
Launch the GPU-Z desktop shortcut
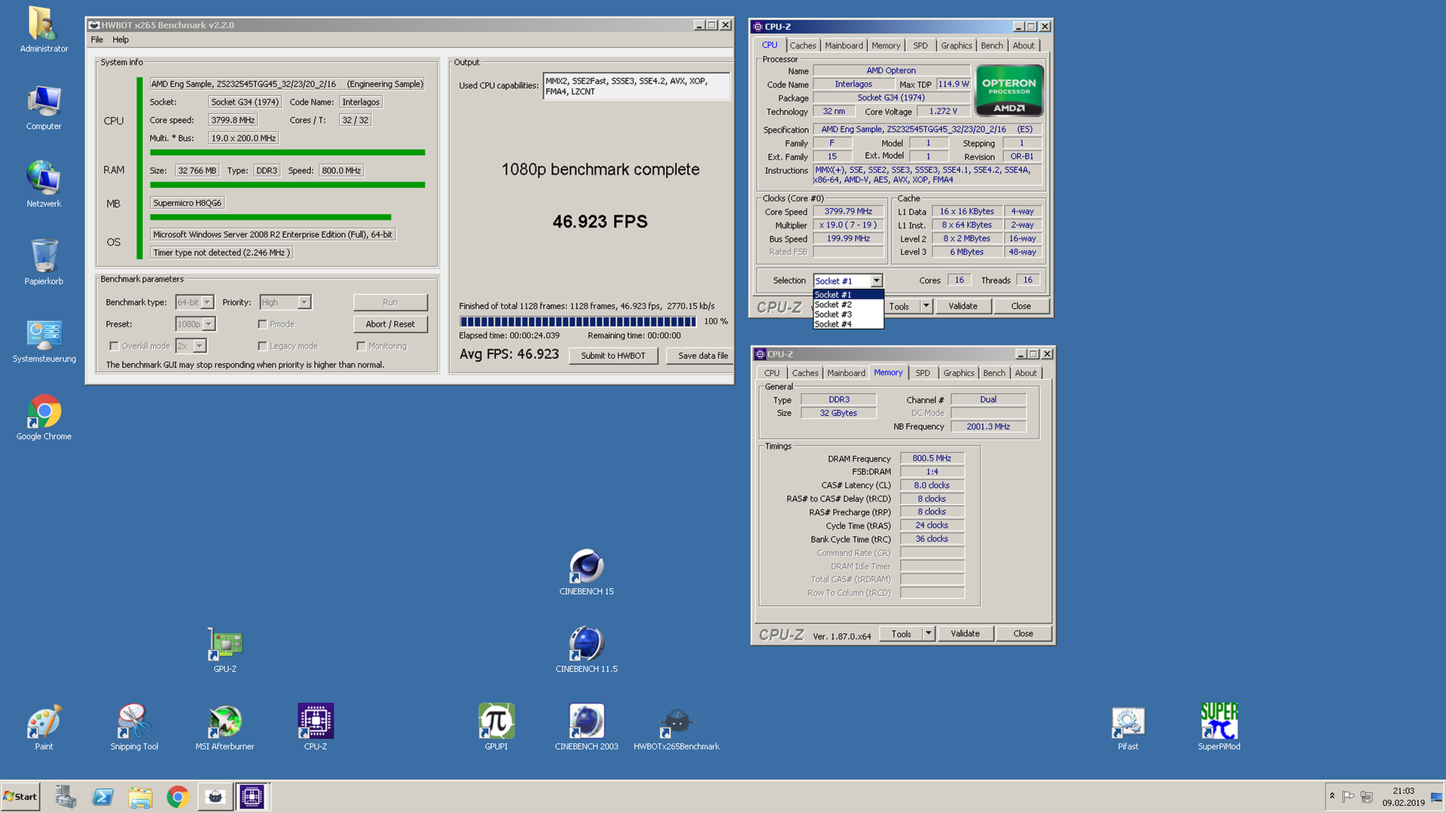pos(224,650)
